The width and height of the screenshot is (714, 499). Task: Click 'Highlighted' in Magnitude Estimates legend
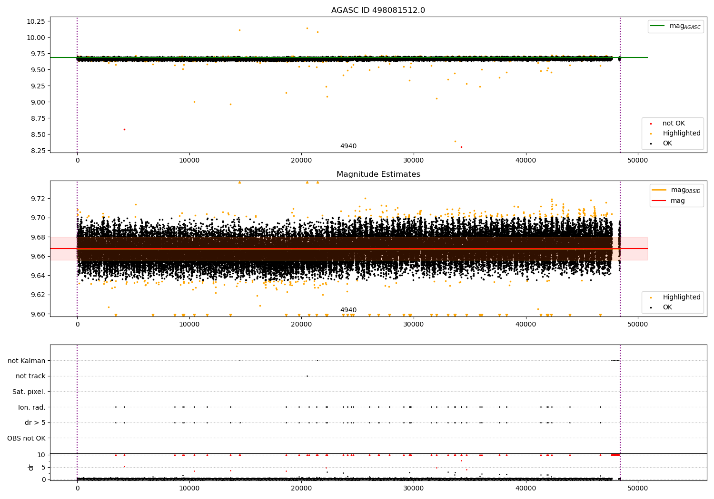(681, 297)
